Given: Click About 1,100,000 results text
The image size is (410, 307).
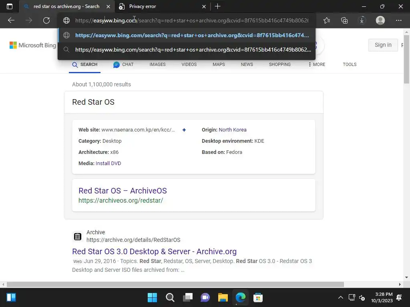Looking at the screenshot, I should (x=101, y=84).
